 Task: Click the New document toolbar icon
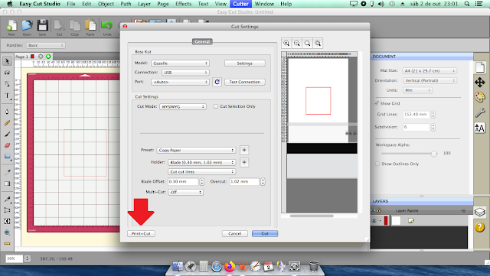point(11,25)
